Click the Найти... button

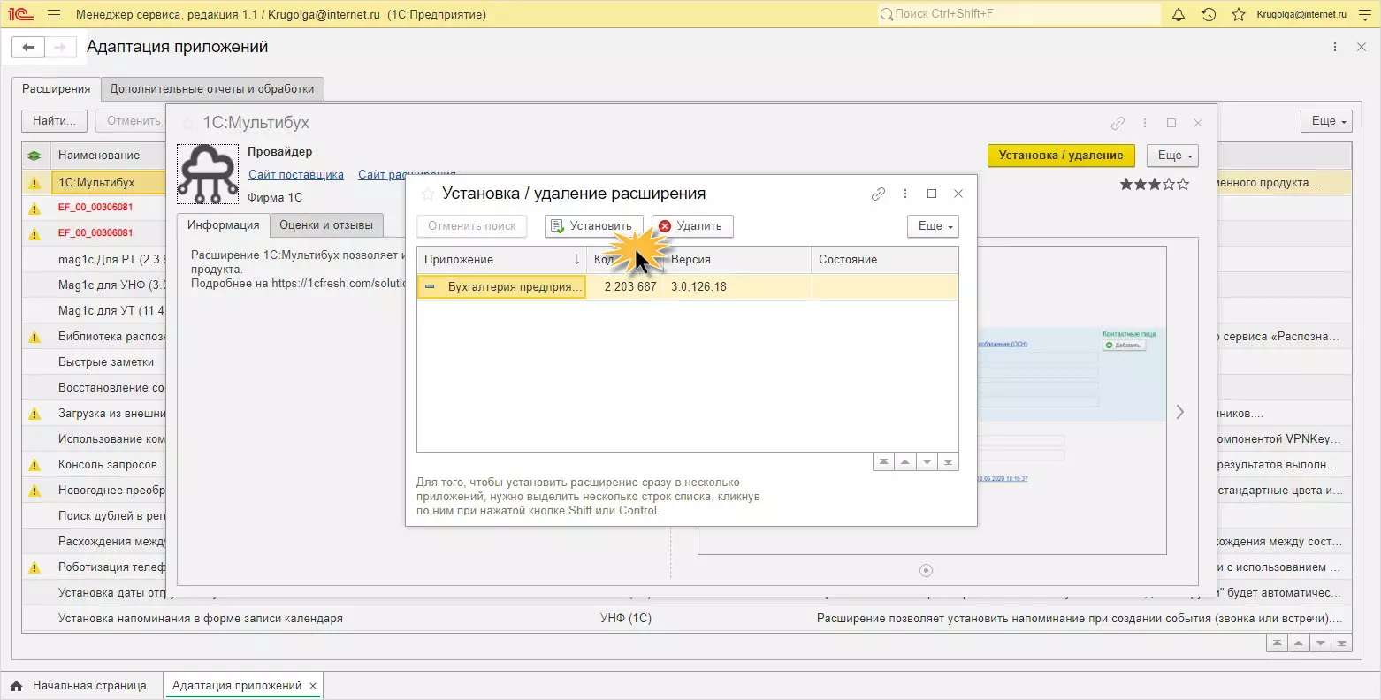point(55,121)
